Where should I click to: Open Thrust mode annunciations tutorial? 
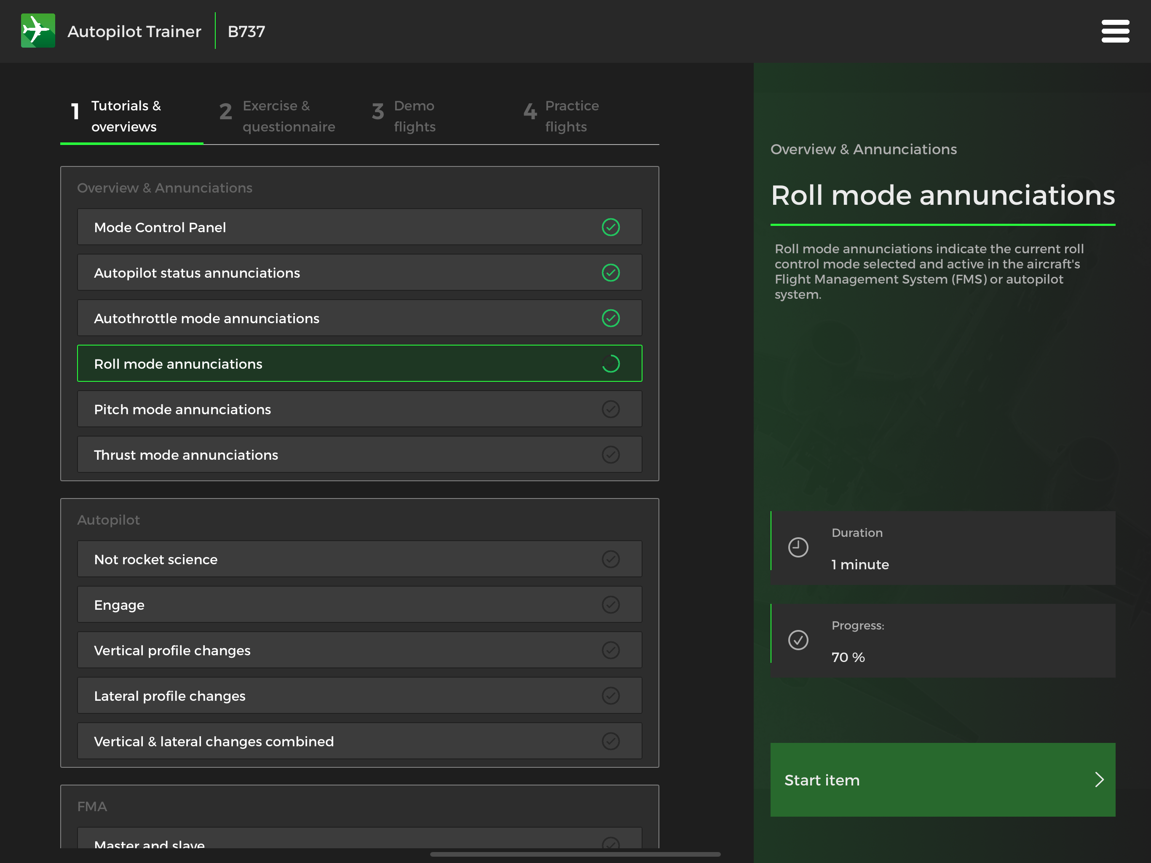(359, 455)
